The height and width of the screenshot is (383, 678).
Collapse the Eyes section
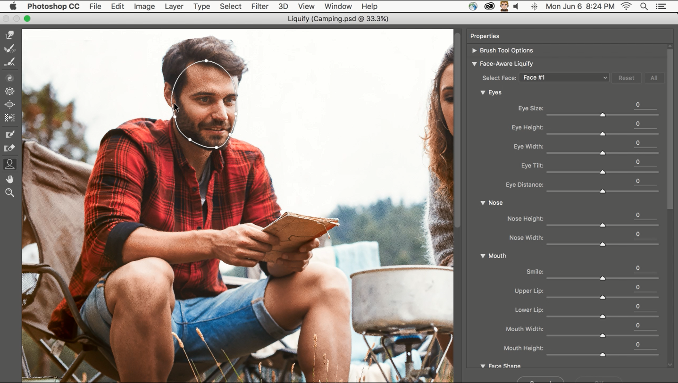tap(483, 92)
